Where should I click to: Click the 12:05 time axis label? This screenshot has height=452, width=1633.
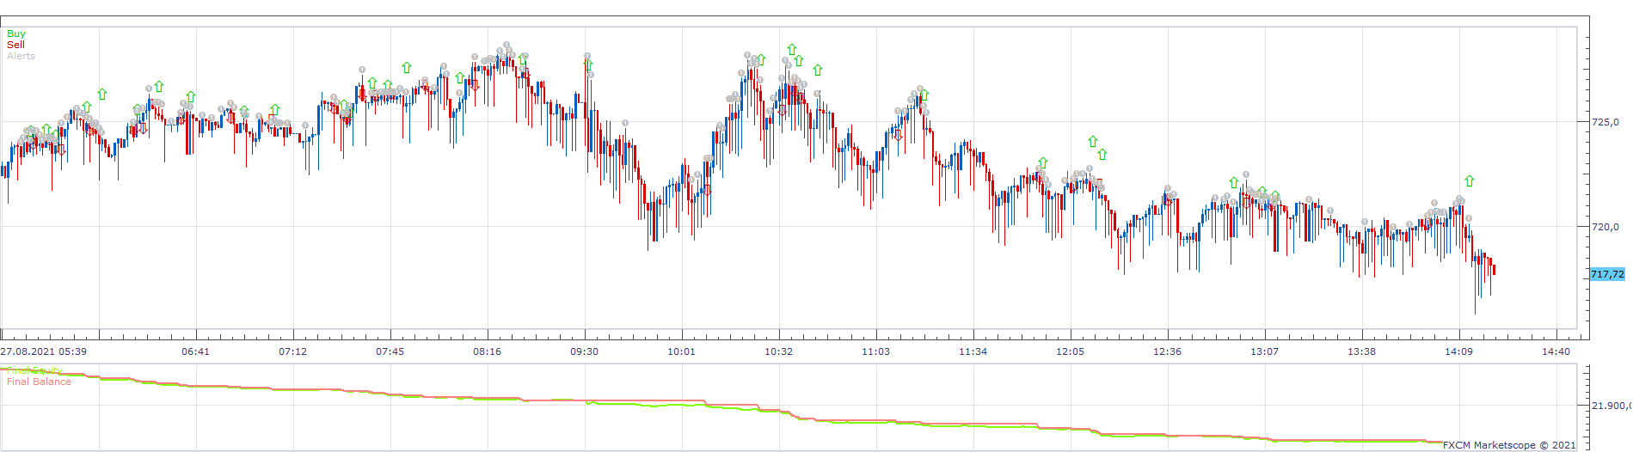[x=1070, y=351]
